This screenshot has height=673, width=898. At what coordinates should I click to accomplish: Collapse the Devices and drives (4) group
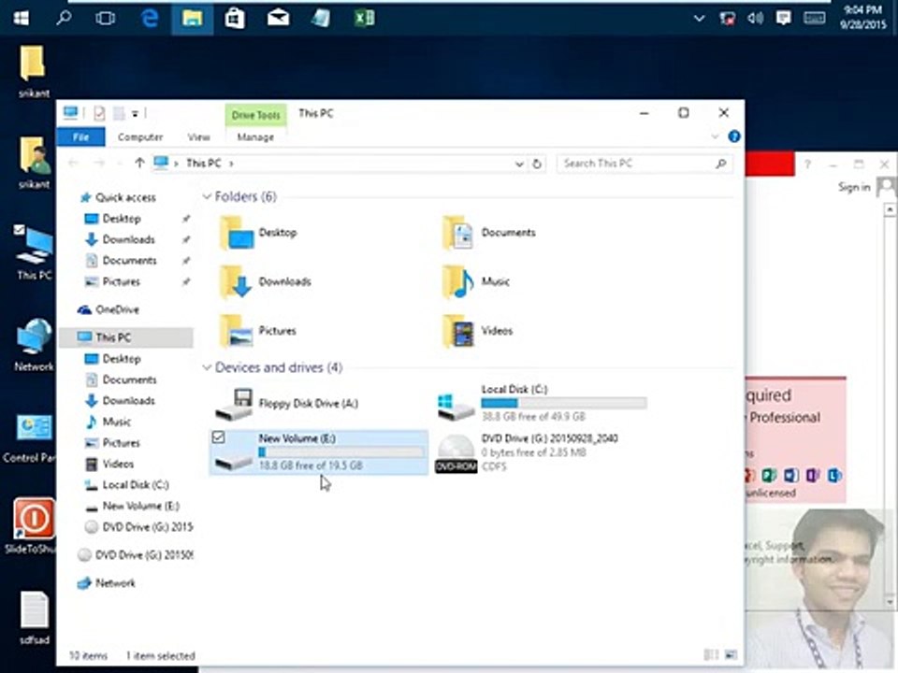coord(207,367)
